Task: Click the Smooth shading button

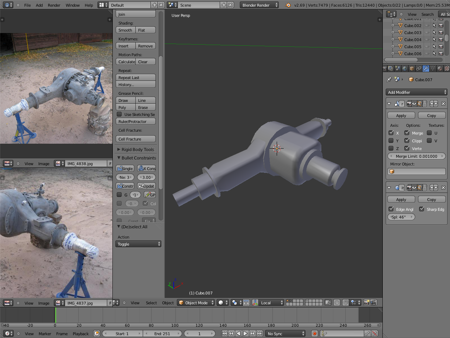Action: point(126,30)
